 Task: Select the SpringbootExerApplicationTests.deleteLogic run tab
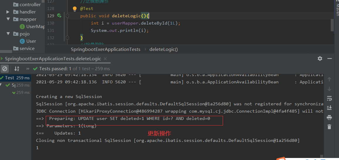click(53, 59)
